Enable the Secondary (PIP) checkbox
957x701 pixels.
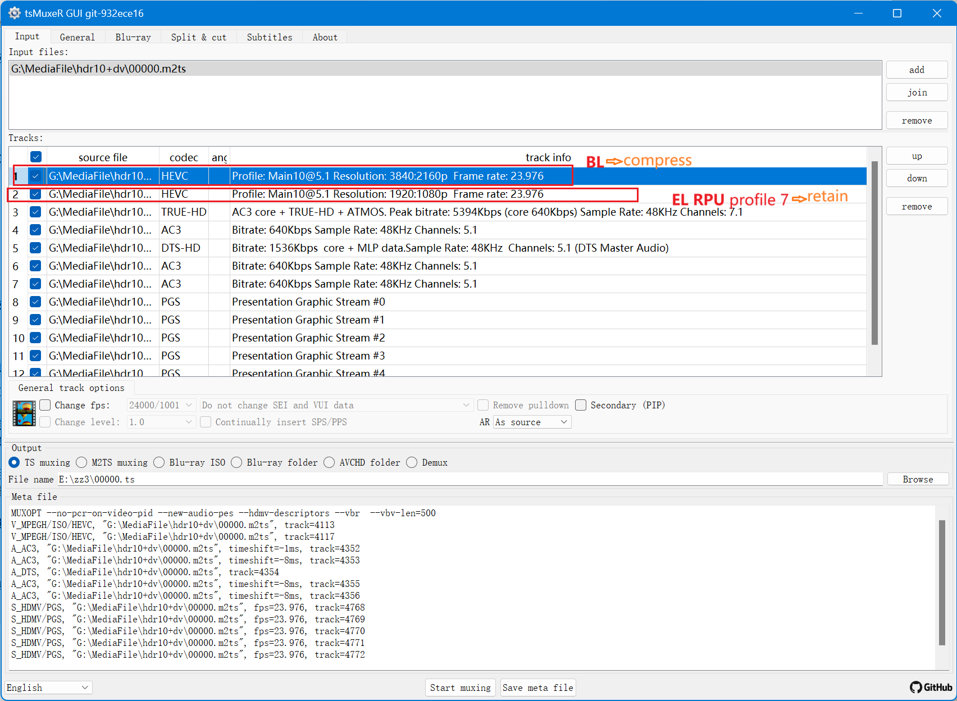581,405
